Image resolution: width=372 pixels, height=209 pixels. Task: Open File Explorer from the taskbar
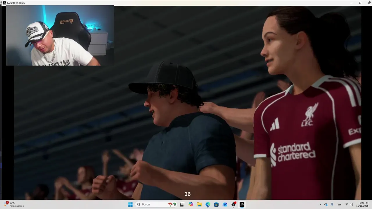[x=199, y=204]
